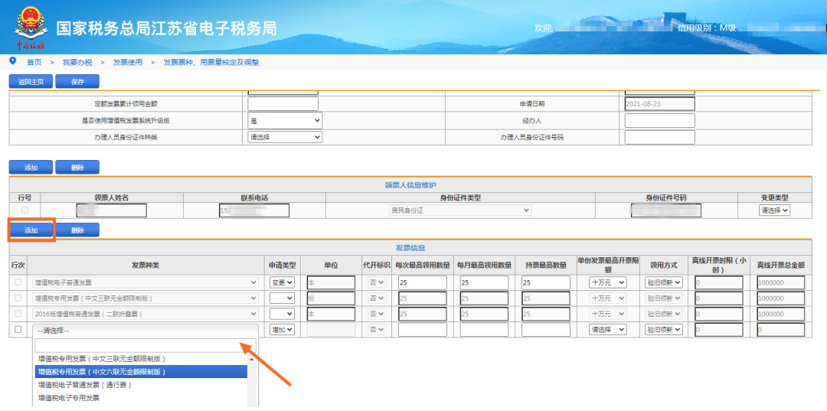The width and height of the screenshot is (827, 411).
Task: Choose 中文三联无金额限制版 in the open list
Action: pyautogui.click(x=140, y=358)
